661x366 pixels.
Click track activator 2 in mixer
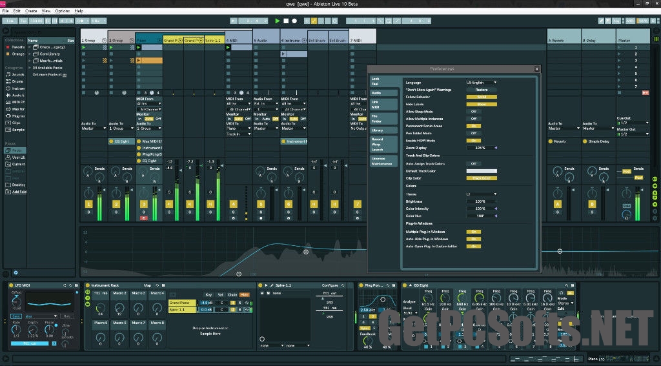[x=116, y=204]
